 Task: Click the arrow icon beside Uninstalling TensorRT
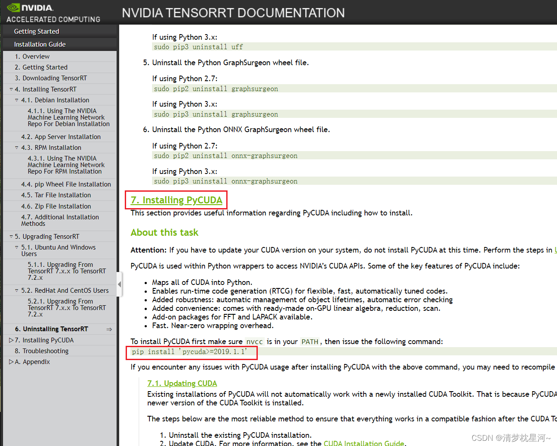(109, 329)
